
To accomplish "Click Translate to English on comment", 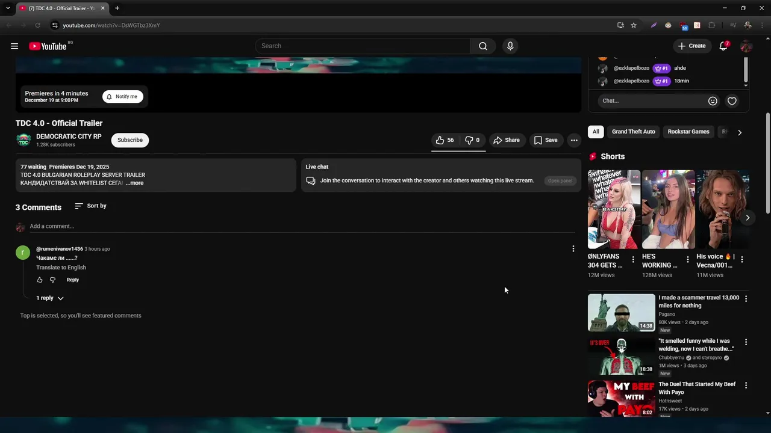I will coord(61,268).
